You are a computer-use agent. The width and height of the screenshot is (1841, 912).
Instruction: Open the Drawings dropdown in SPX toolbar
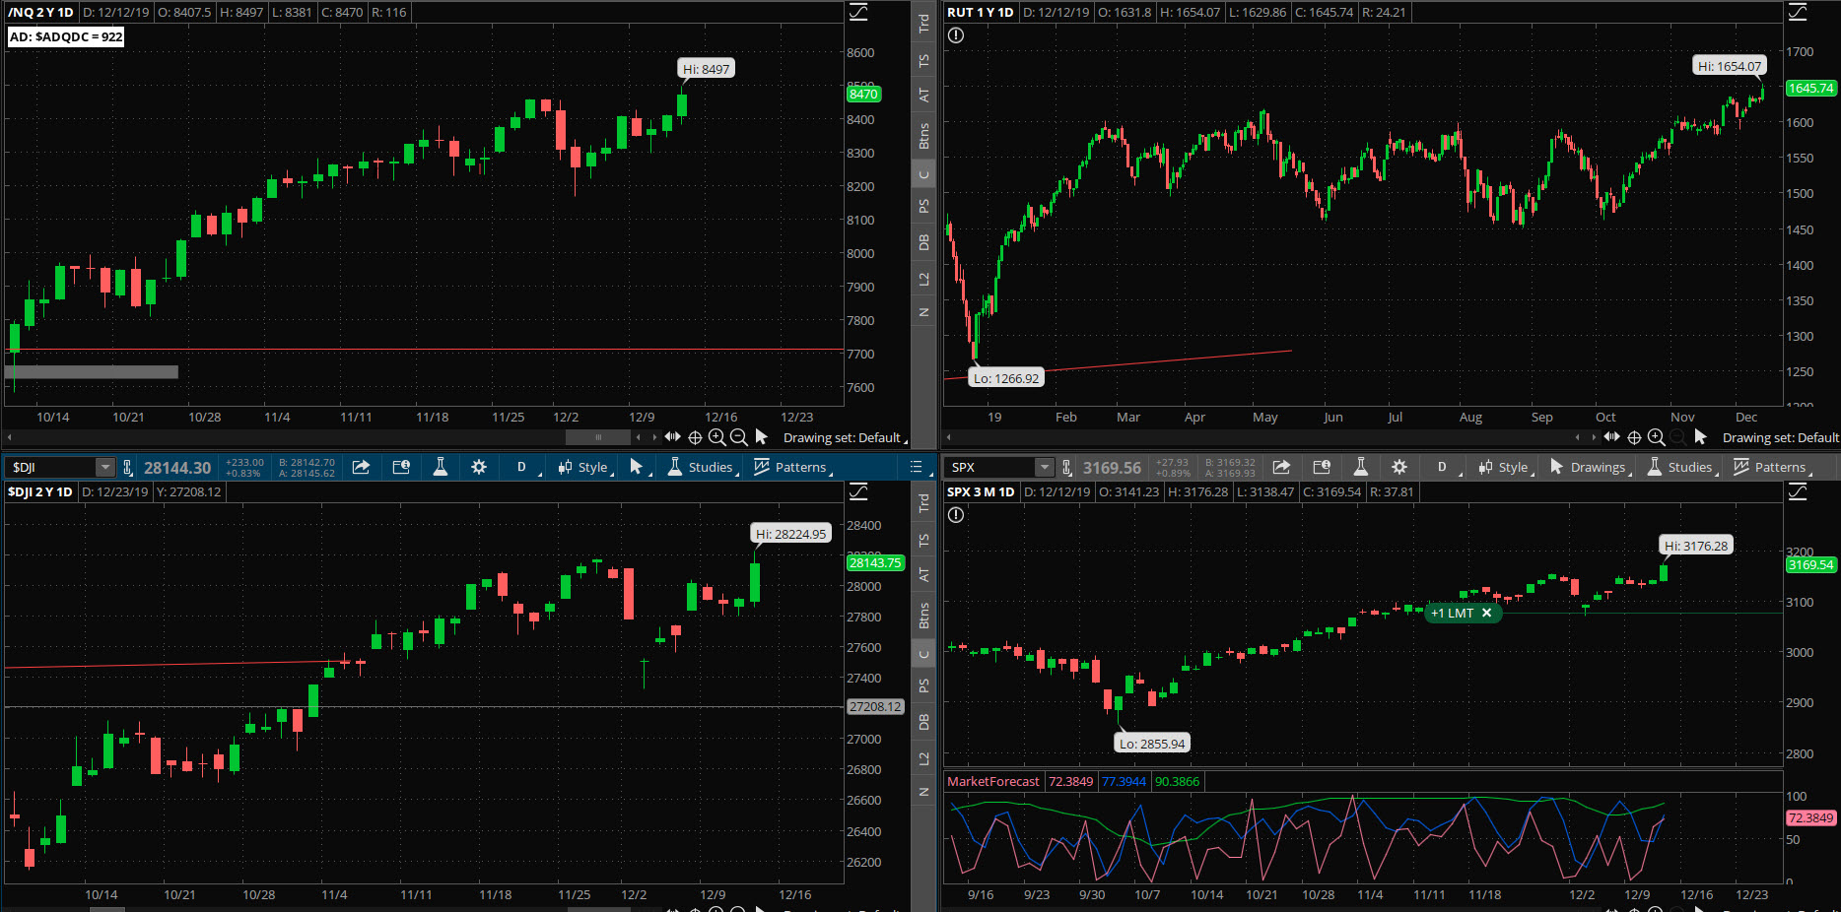click(1589, 467)
